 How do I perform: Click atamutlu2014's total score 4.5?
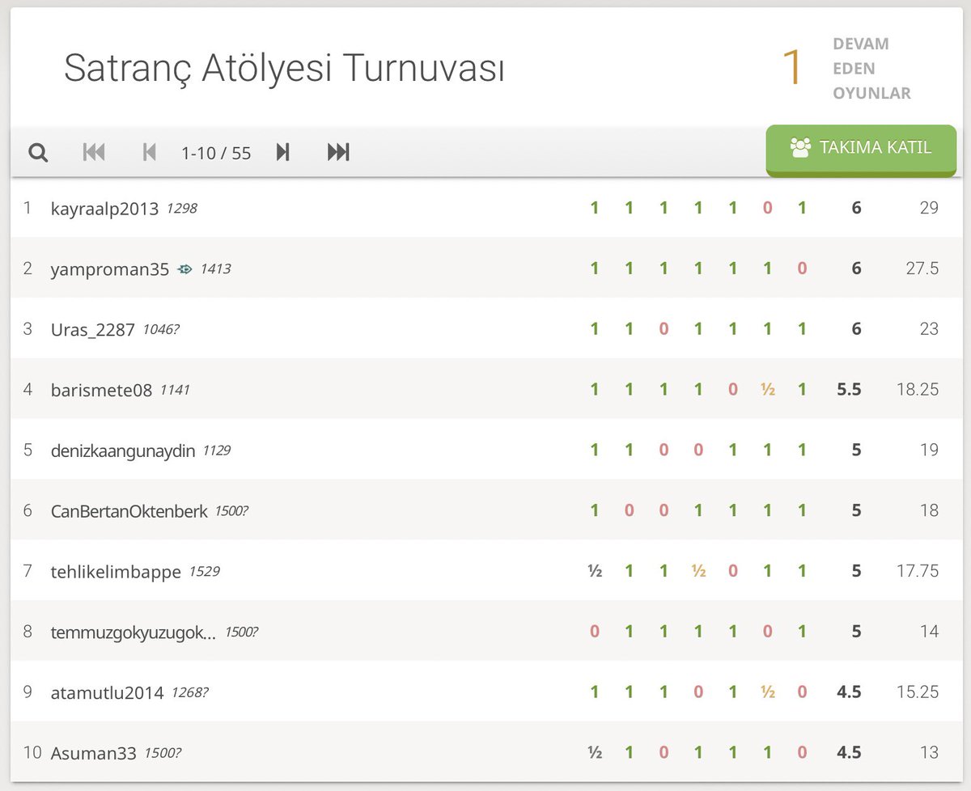click(x=849, y=693)
